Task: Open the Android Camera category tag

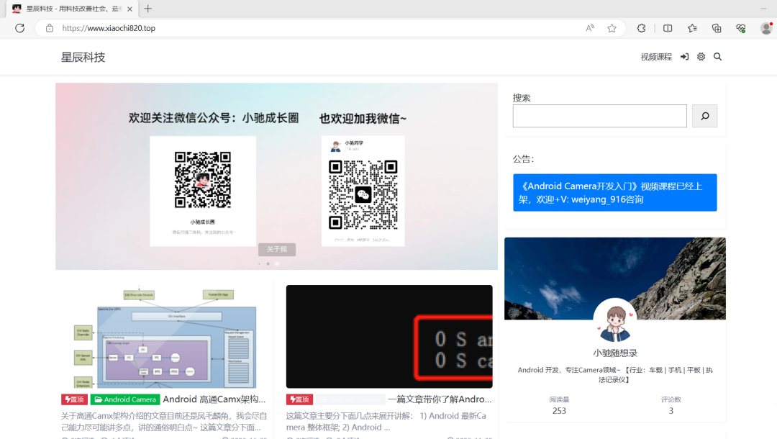Action: point(125,399)
